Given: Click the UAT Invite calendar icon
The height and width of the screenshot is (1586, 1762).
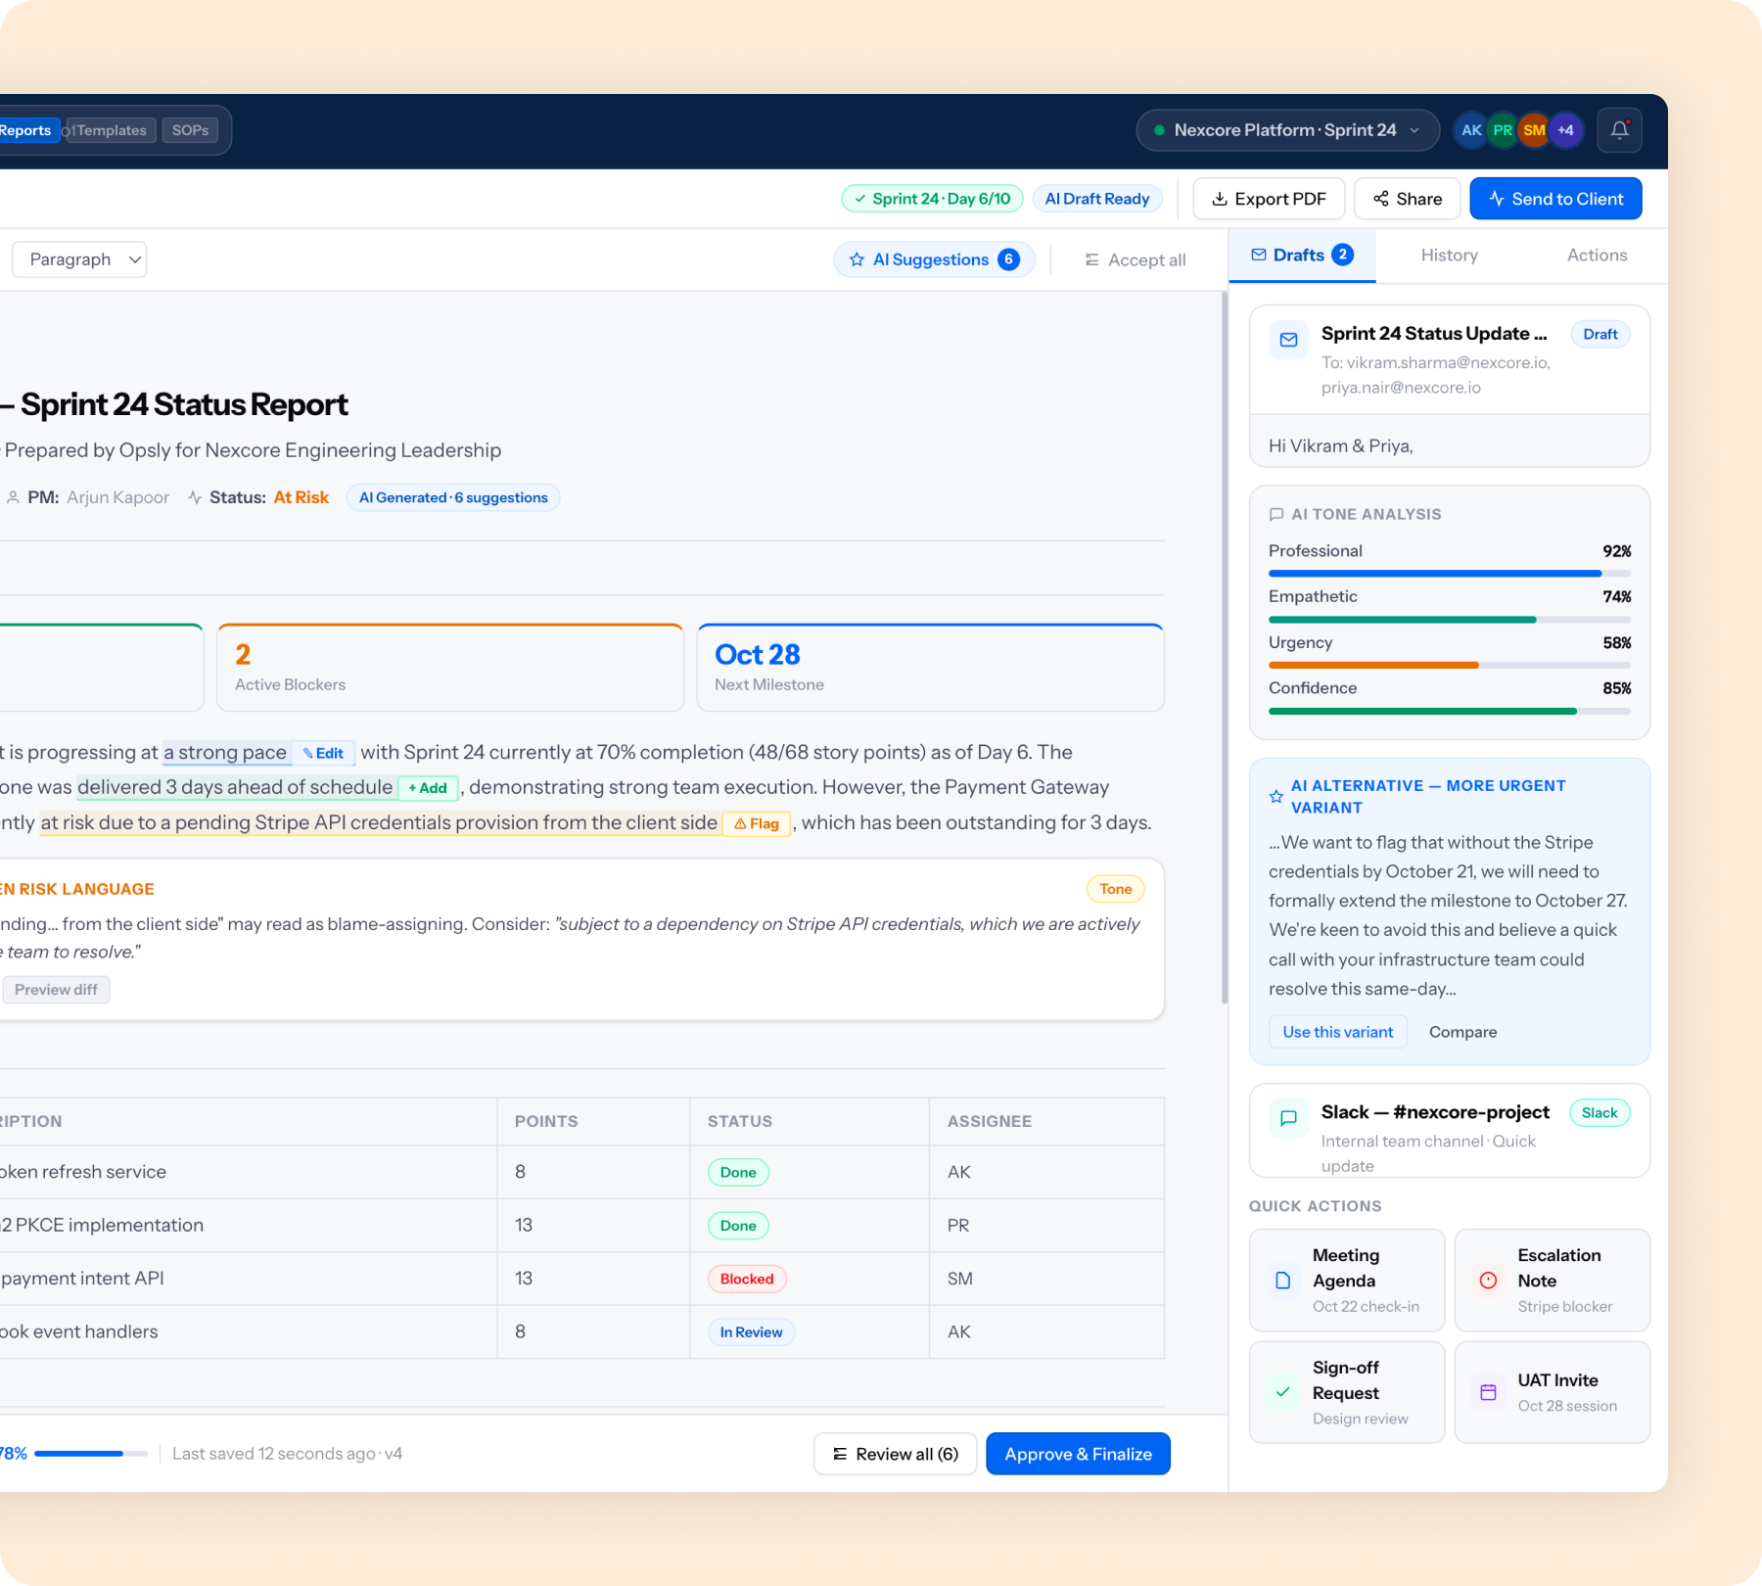Looking at the screenshot, I should [x=1488, y=1392].
